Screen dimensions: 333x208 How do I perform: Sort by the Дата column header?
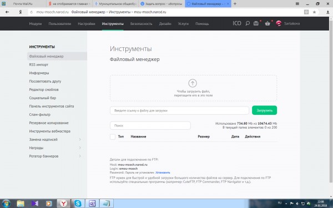235,136
